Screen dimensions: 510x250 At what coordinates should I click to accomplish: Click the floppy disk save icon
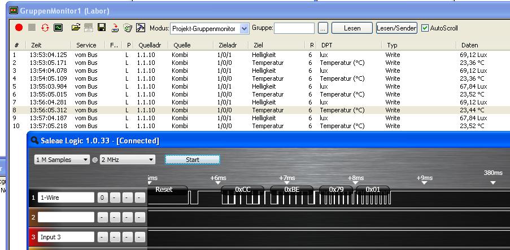pyautogui.click(x=102, y=28)
